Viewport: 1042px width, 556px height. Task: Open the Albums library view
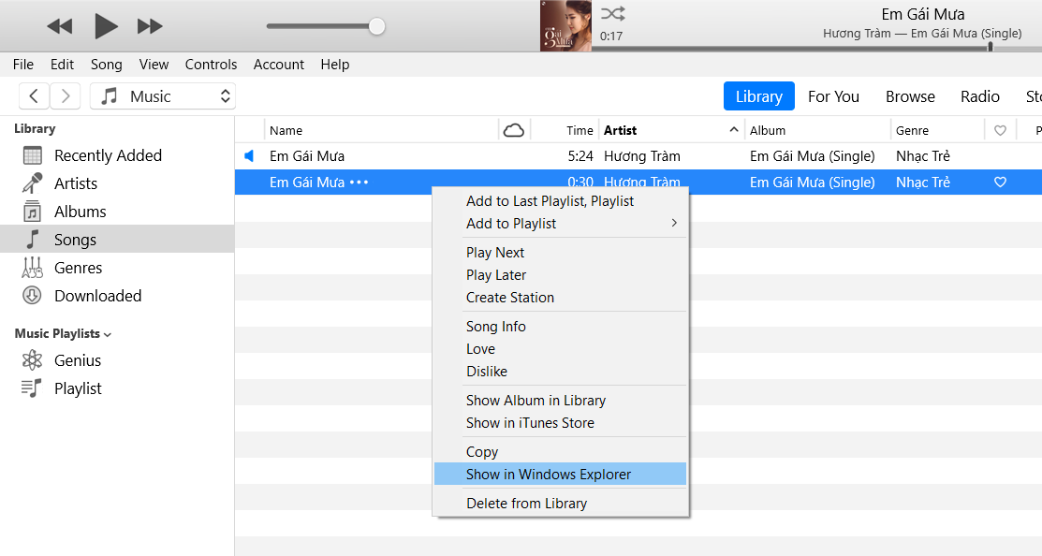[80, 211]
